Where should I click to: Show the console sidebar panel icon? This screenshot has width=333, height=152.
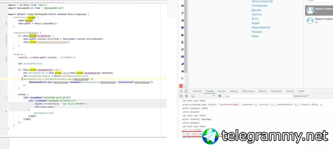pyautogui.click(x=181, y=96)
